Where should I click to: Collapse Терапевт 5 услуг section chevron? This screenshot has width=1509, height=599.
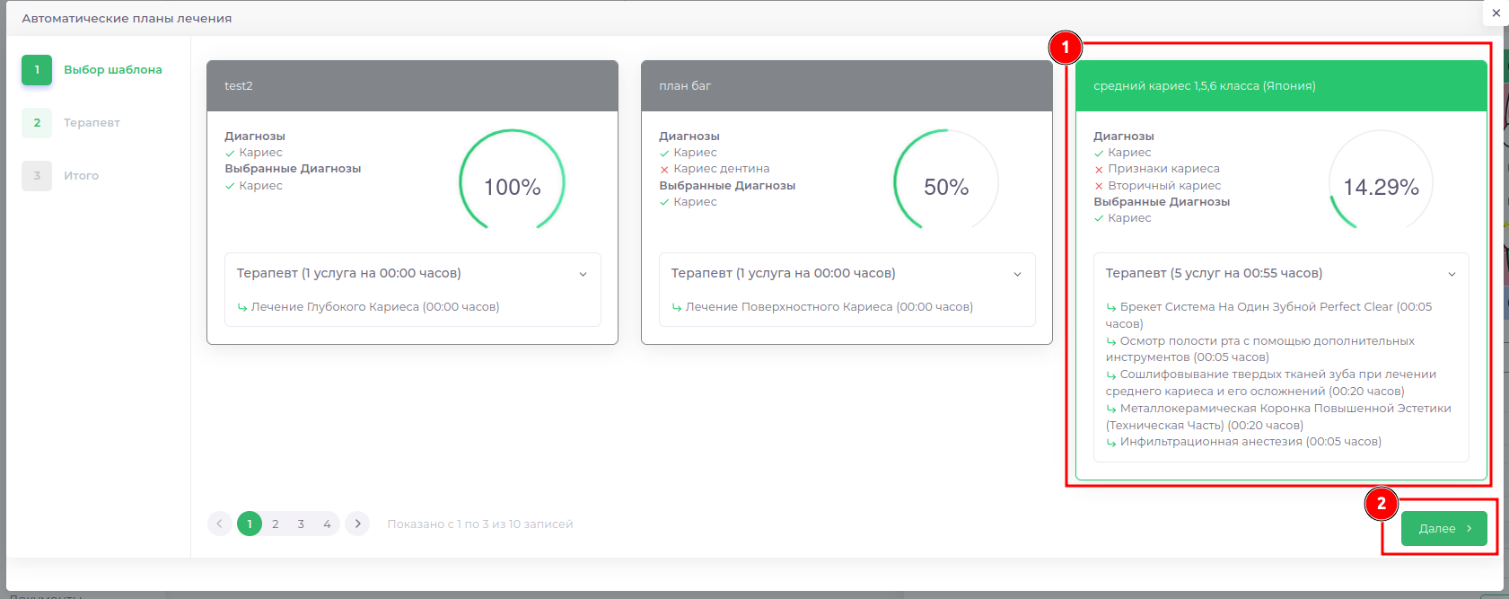pos(1452,274)
